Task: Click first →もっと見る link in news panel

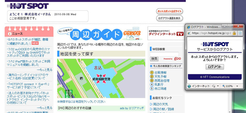Action: pos(45,70)
